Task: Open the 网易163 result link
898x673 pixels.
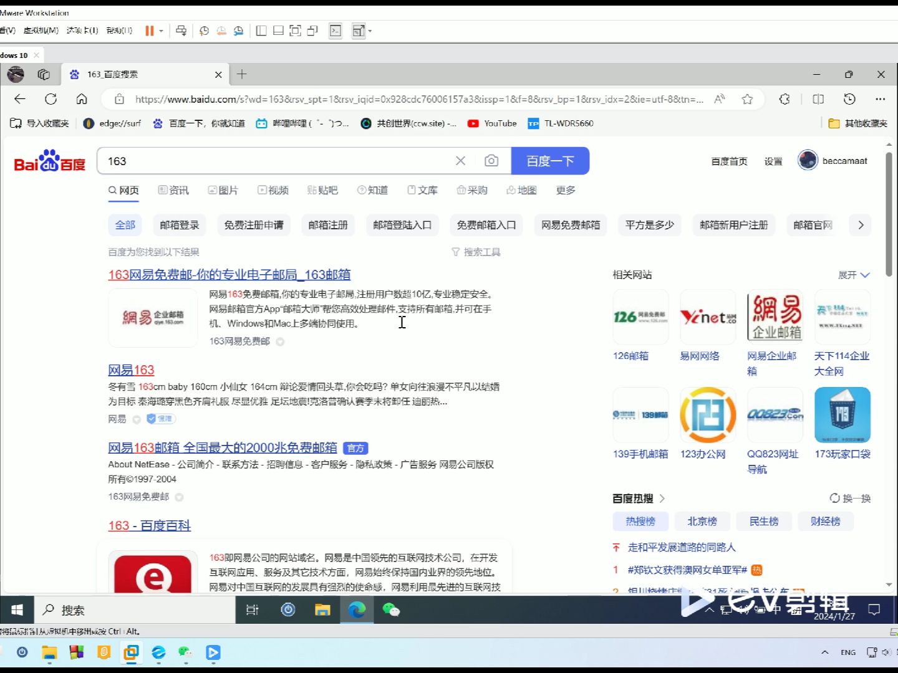Action: [x=131, y=370]
